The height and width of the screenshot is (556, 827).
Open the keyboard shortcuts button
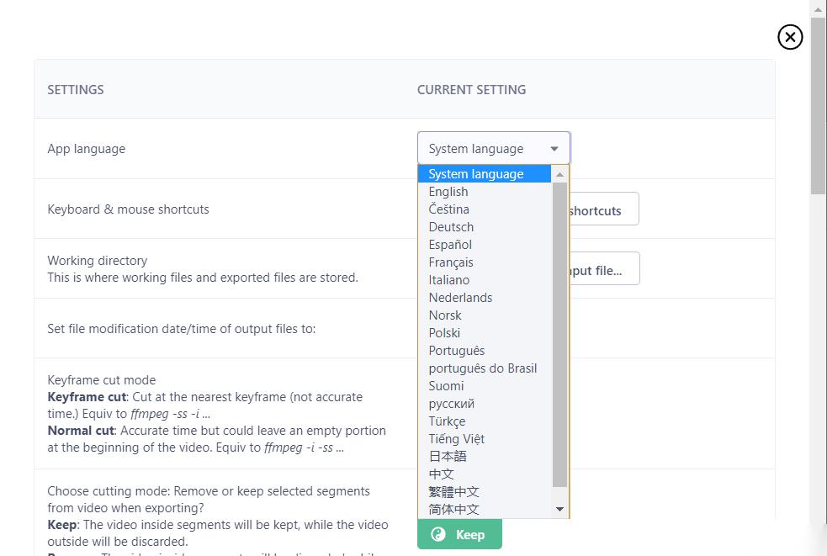[x=604, y=209]
